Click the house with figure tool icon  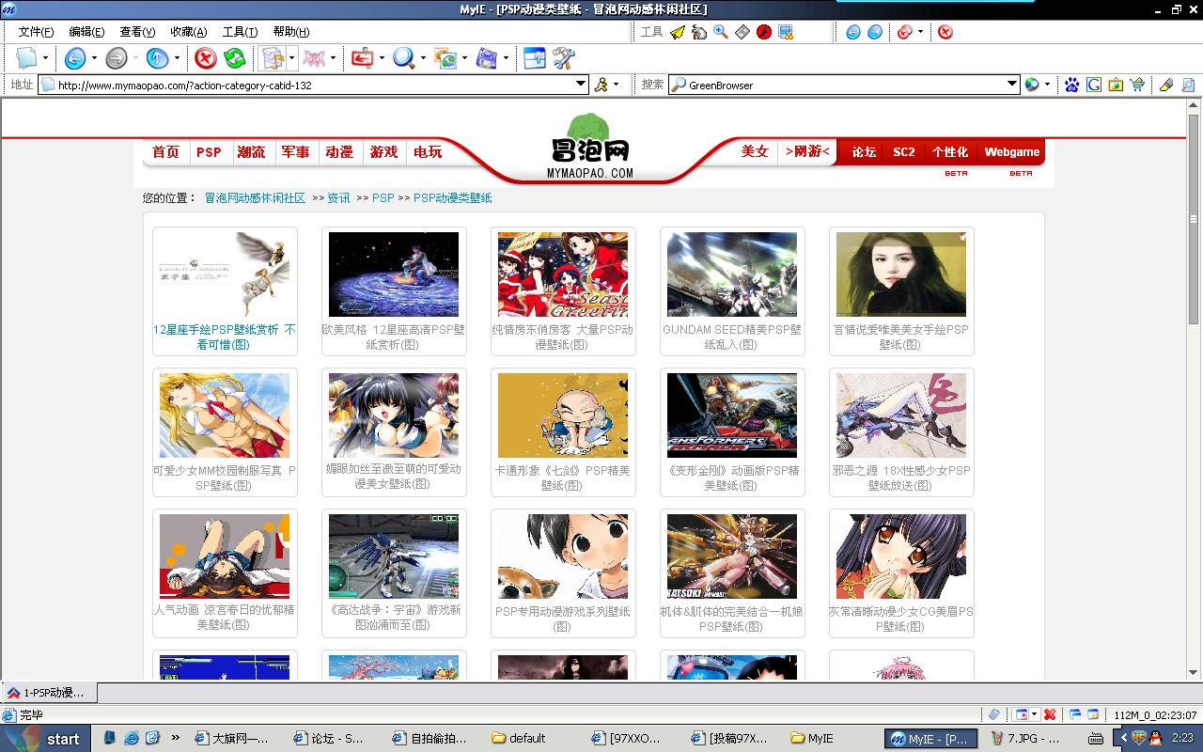coord(698,32)
